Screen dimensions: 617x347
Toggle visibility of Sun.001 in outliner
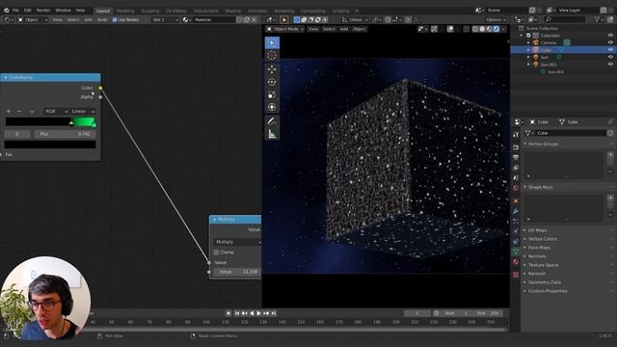click(610, 65)
